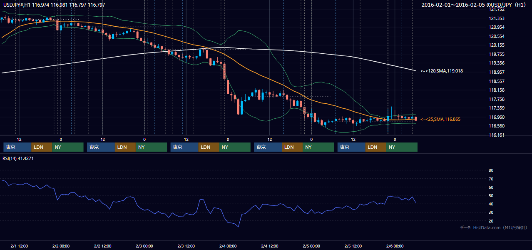This screenshot has width=532, height=250.
Task: Click the データ: HistData.com data credit text
Action: coord(494,227)
